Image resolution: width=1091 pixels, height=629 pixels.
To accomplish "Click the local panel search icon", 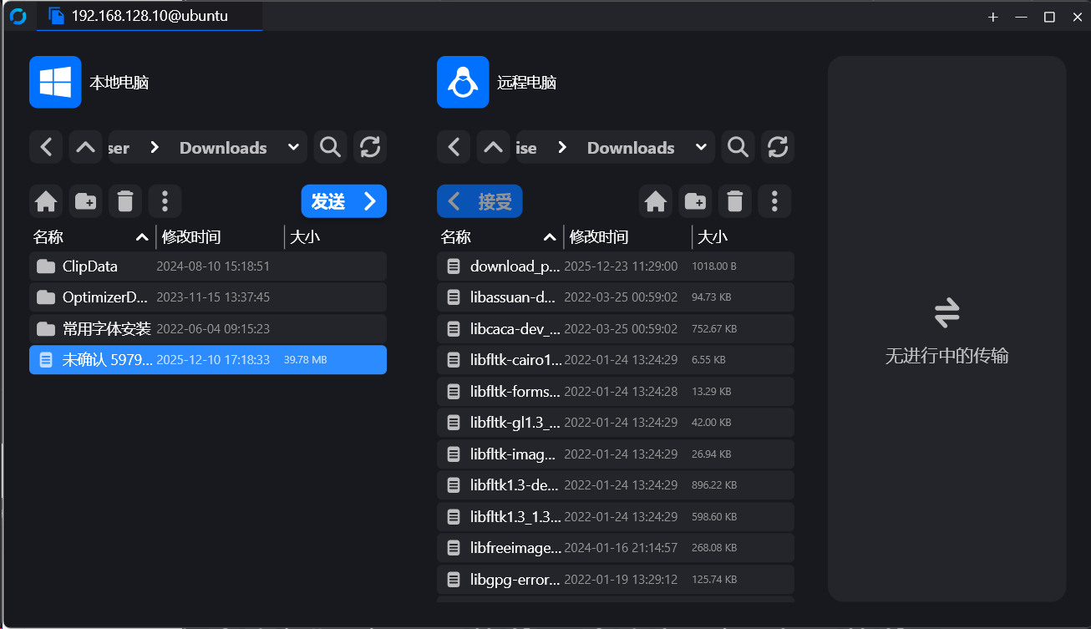I will 330,148.
